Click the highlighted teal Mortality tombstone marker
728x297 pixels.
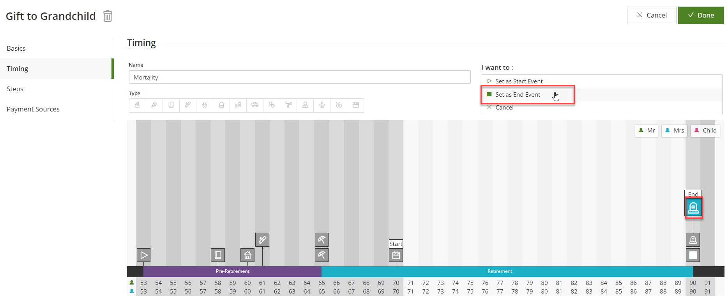coord(693,208)
